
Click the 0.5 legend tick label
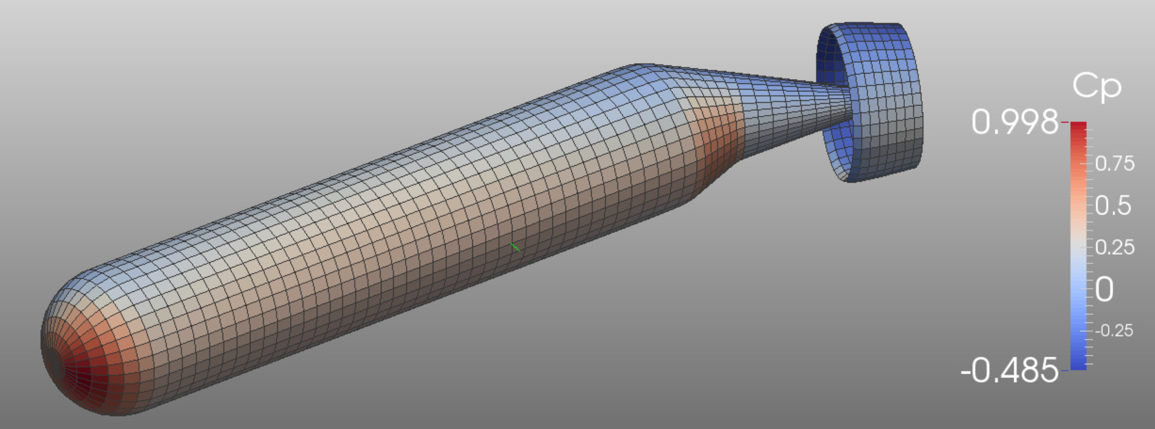click(1113, 206)
